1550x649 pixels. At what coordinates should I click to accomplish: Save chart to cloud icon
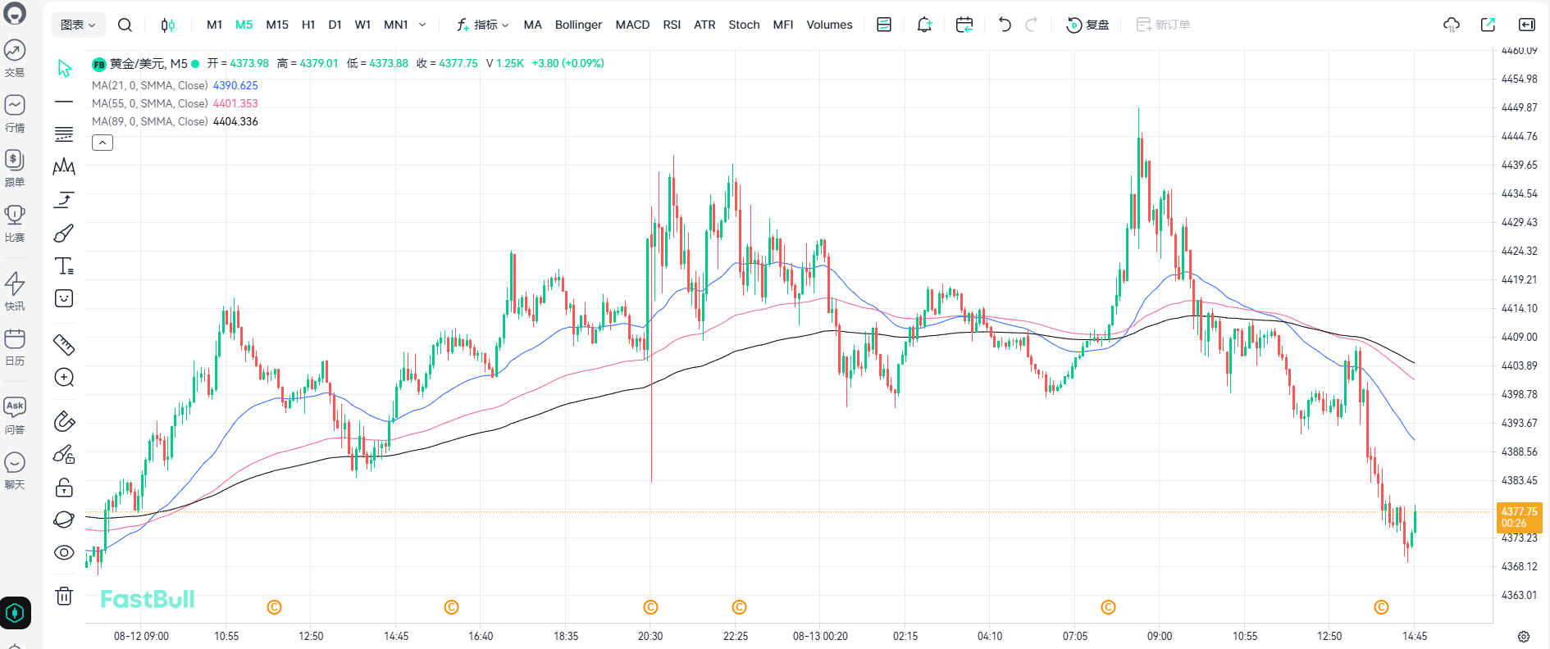click(x=1452, y=25)
